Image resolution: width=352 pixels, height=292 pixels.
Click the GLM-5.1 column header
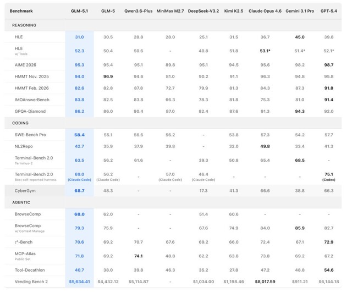tap(79, 10)
